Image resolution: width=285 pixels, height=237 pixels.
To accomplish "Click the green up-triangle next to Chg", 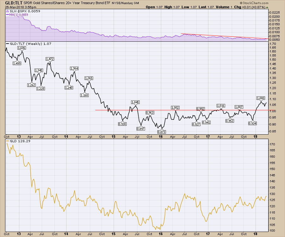I will click(267, 7).
